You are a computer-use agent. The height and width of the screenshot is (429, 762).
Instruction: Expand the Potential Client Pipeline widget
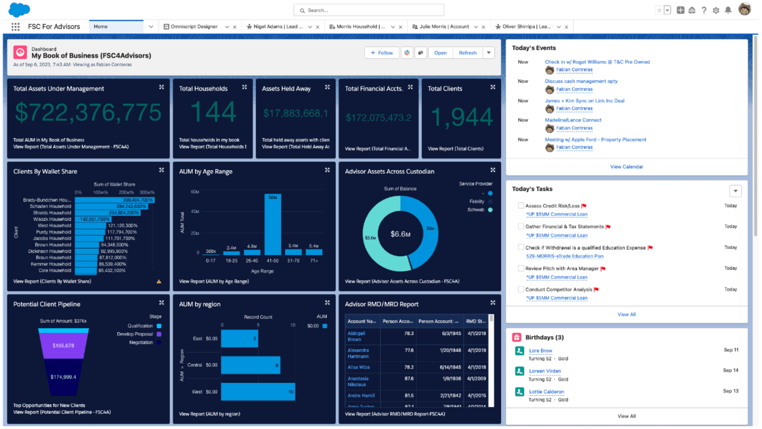click(x=161, y=303)
